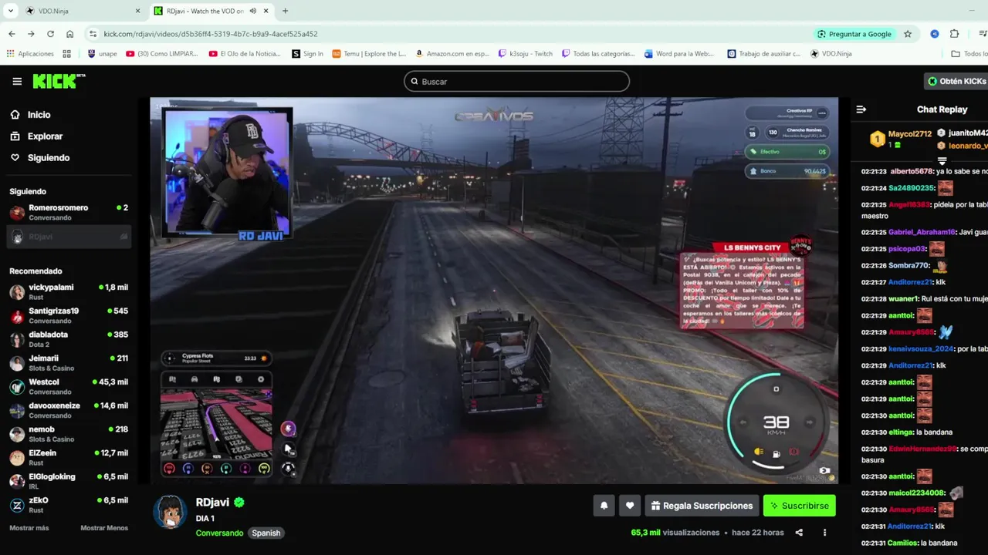Click the browser home icon
Viewport: 988px width, 555px height.
tap(69, 34)
